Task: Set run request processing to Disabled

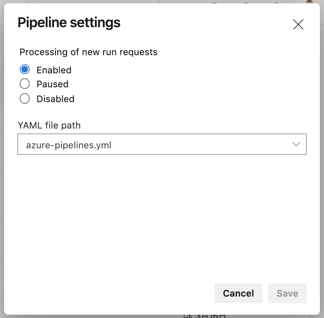Action: click(x=25, y=99)
